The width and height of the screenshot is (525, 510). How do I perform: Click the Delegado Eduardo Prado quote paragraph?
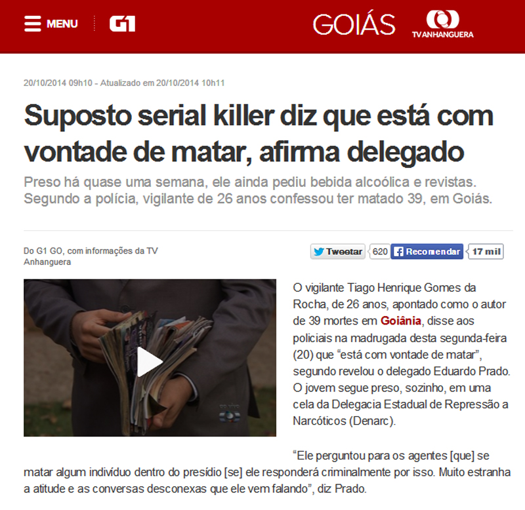267,472
